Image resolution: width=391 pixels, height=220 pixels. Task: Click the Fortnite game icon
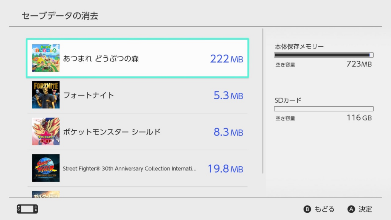point(46,95)
